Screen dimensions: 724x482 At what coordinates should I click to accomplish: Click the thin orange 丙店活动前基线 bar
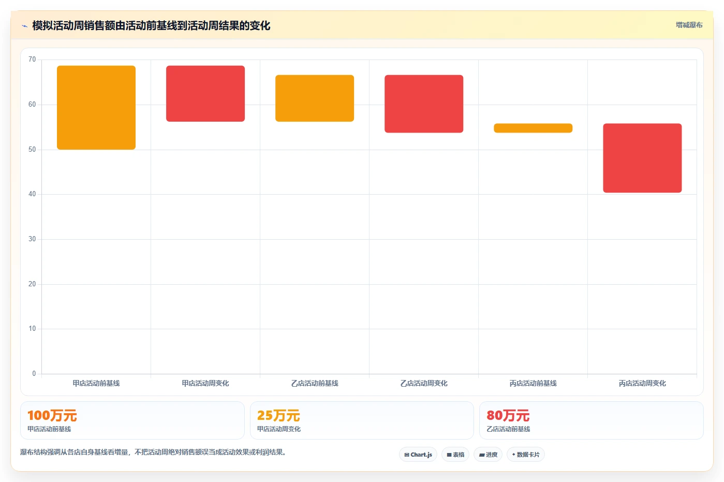[x=533, y=128]
